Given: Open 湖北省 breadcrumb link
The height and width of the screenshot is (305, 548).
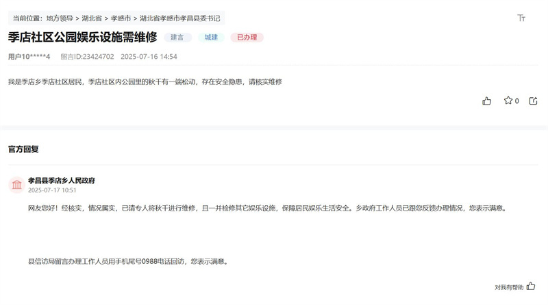Looking at the screenshot, I should pyautogui.click(x=92, y=18).
